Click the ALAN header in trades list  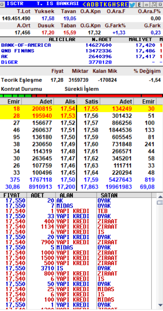66,195
